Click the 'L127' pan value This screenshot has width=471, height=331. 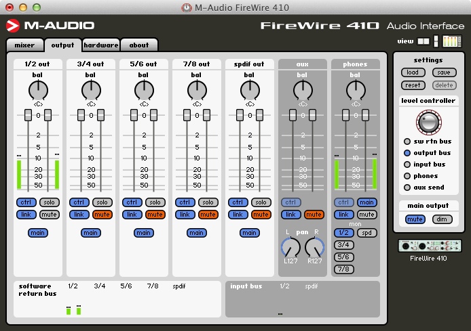pos(290,261)
